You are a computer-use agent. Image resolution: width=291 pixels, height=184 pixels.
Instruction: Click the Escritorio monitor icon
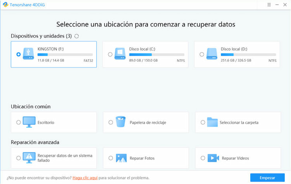[29, 122]
